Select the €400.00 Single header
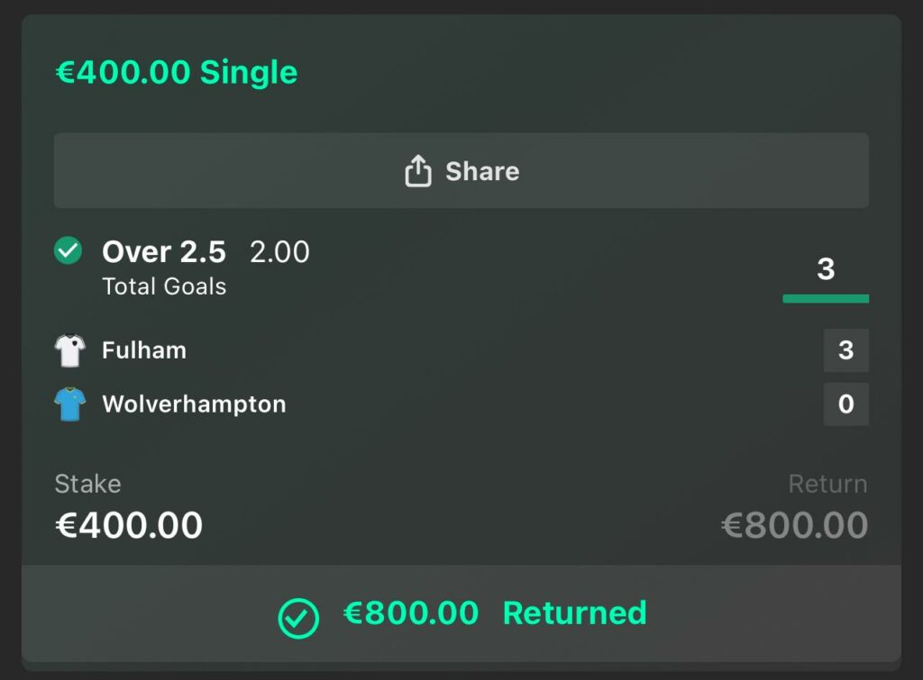This screenshot has width=923, height=680. click(178, 72)
